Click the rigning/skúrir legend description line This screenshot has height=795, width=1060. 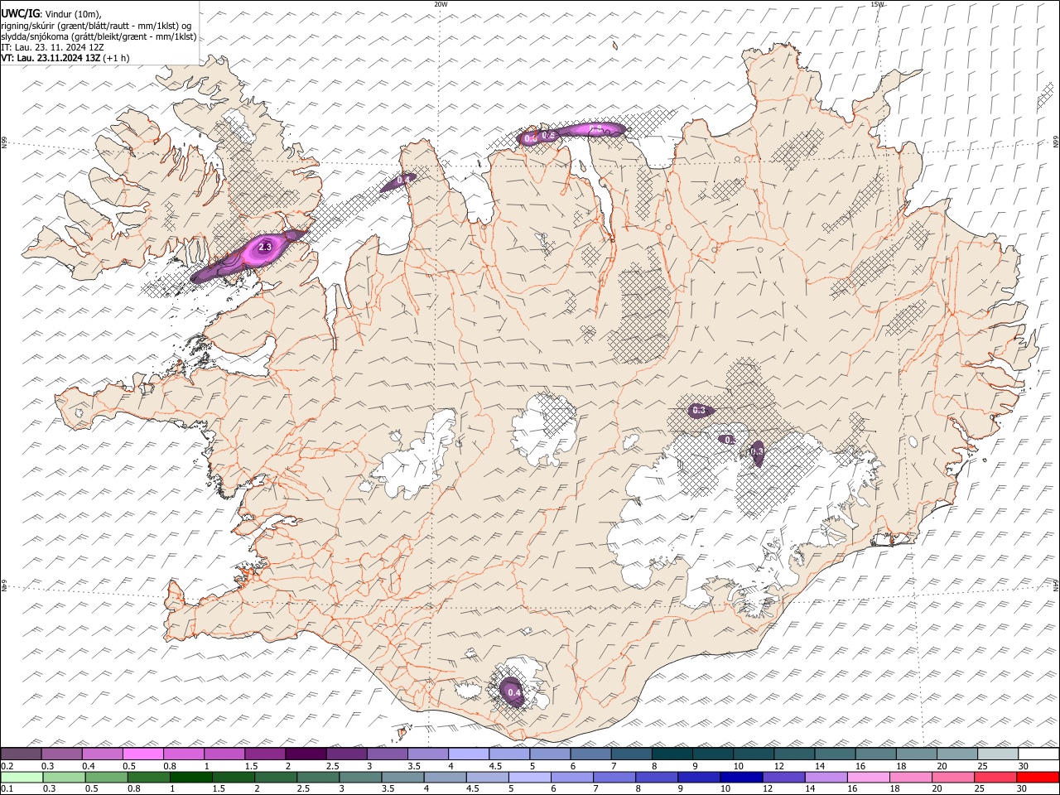[96, 25]
